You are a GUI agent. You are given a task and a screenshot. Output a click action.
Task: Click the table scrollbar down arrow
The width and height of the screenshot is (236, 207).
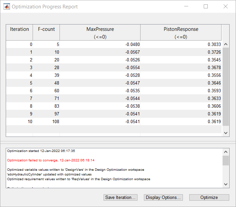click(x=226, y=133)
